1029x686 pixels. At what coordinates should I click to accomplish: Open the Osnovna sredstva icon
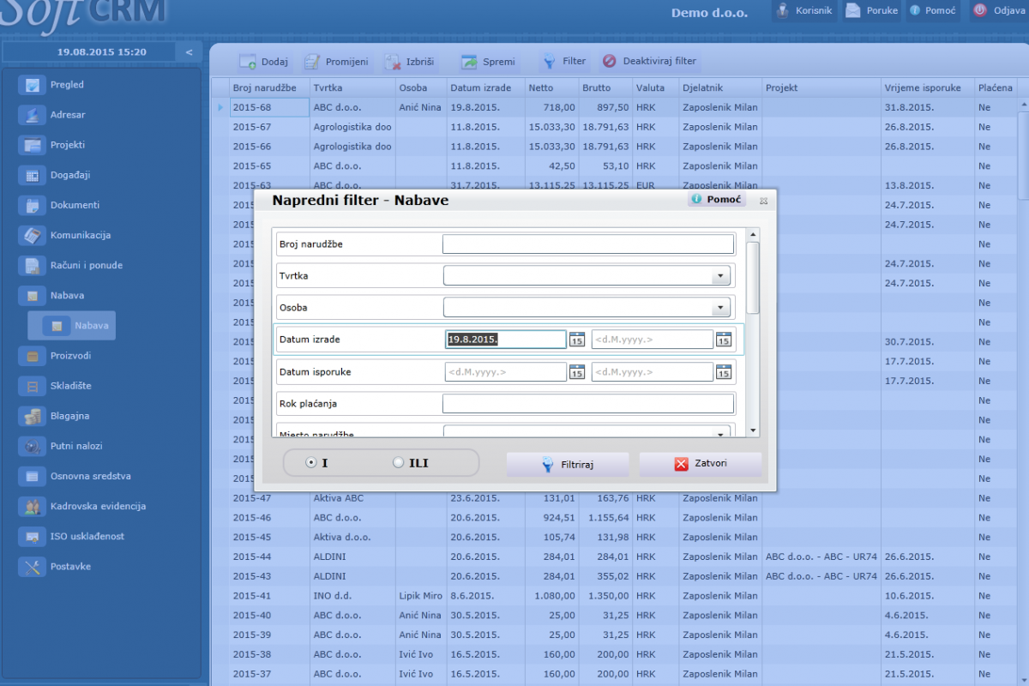(x=33, y=476)
